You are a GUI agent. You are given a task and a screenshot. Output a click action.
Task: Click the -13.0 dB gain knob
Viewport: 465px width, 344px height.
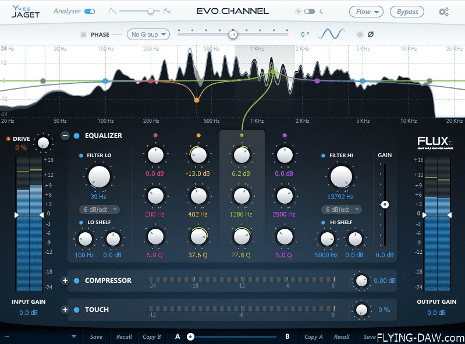pyautogui.click(x=198, y=155)
